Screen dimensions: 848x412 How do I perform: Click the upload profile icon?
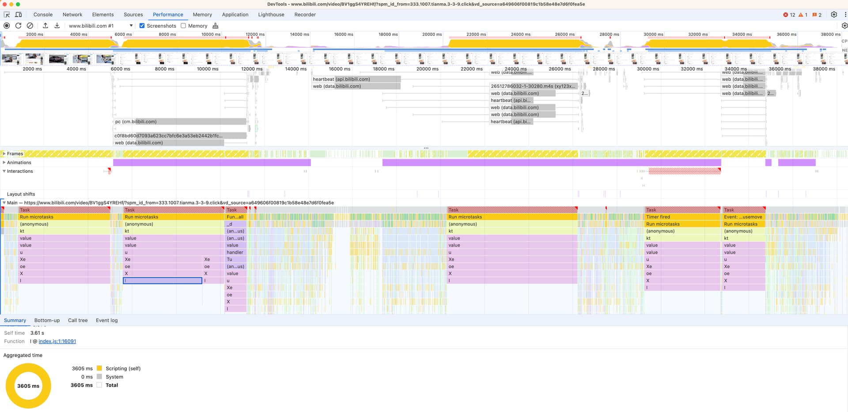click(x=45, y=26)
